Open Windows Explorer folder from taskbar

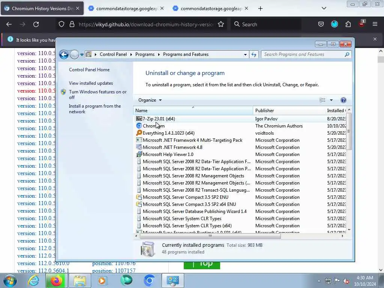[x=80, y=280]
